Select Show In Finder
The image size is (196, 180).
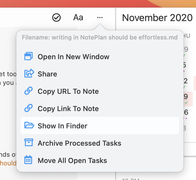pyautogui.click(x=100, y=125)
